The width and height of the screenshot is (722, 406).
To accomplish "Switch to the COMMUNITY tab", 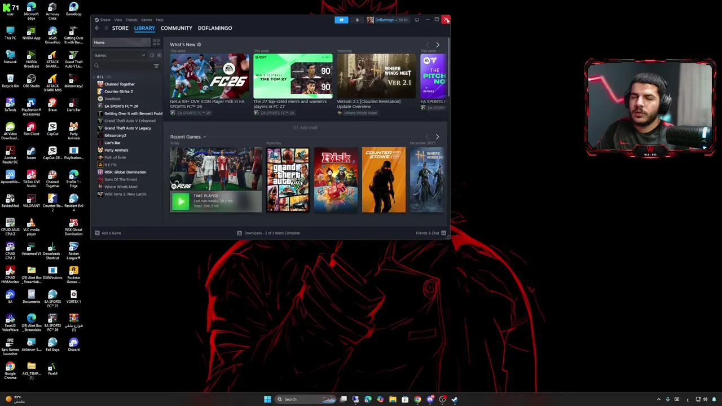I will tap(177, 28).
